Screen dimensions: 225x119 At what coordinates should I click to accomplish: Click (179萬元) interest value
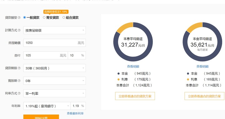pos(142,79)
